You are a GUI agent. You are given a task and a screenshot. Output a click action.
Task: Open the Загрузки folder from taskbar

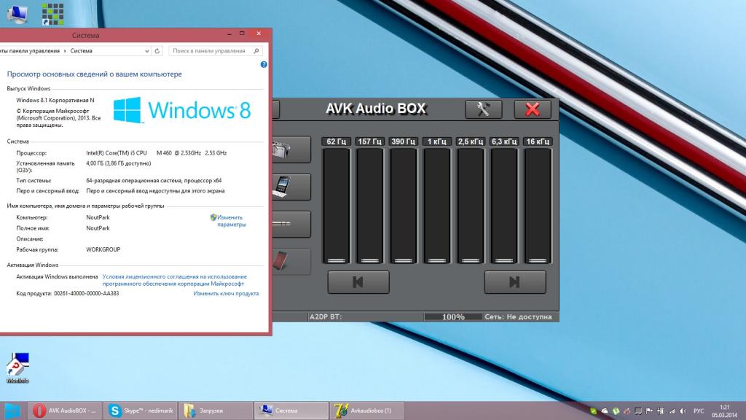(x=214, y=411)
